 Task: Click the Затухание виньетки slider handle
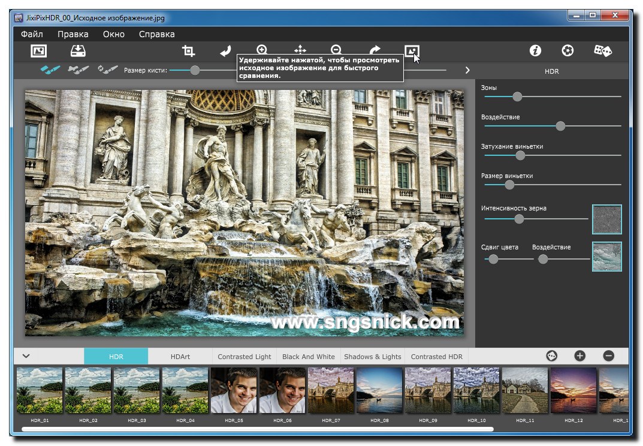click(x=520, y=155)
